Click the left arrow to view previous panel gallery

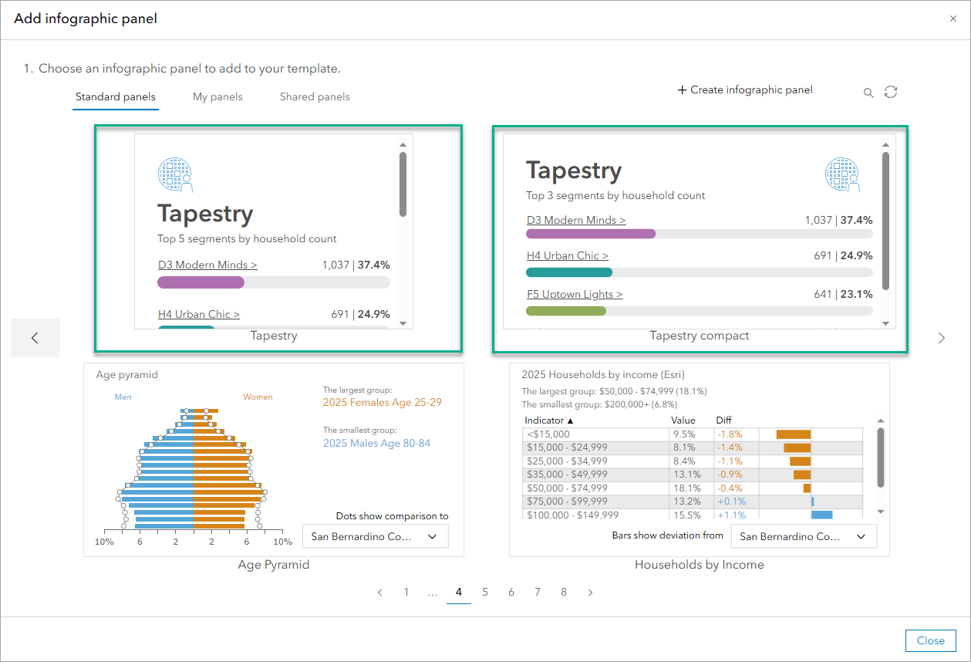point(35,337)
